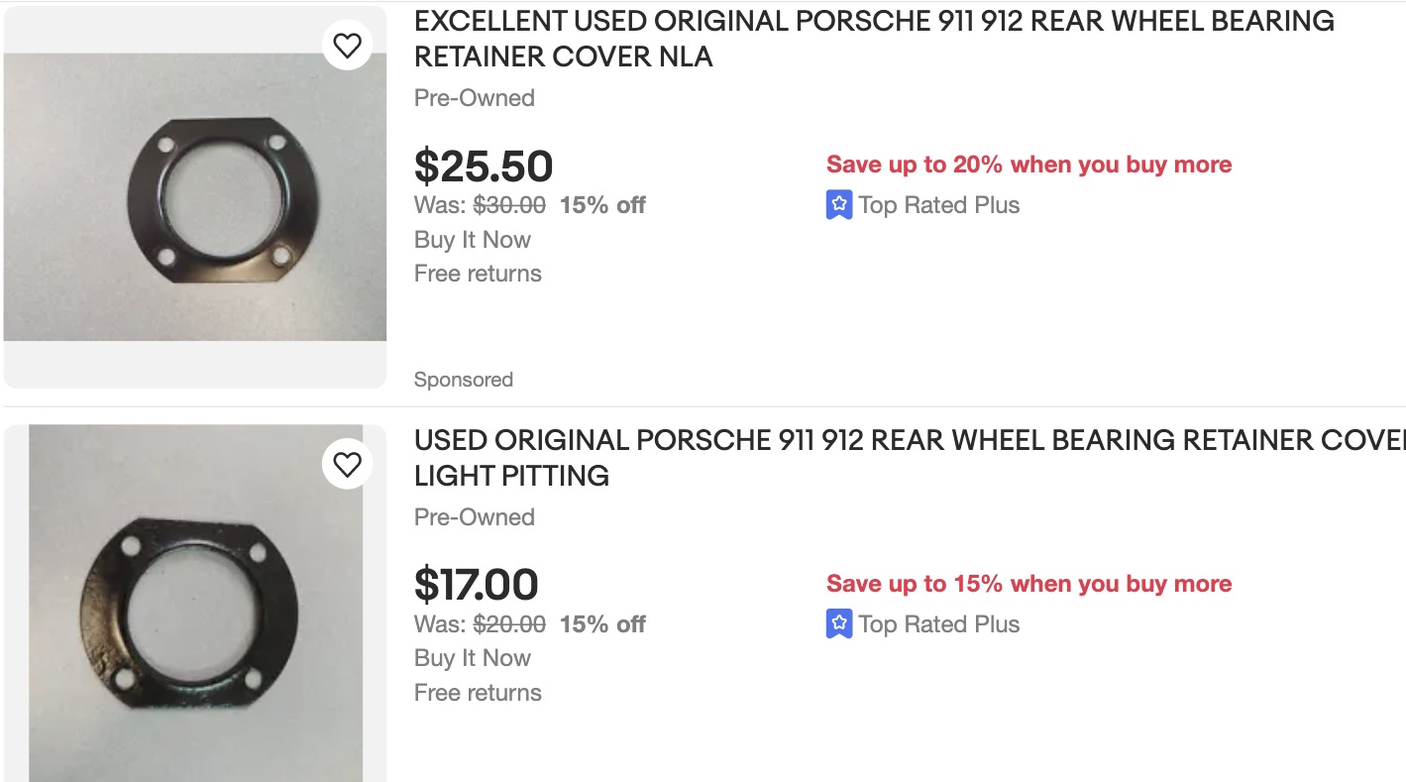Click Free returns on the first listing

click(x=478, y=274)
